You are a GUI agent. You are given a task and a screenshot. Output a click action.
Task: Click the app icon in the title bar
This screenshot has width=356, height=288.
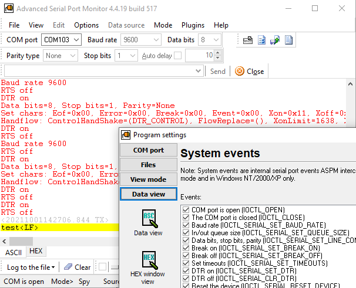pos(9,8)
